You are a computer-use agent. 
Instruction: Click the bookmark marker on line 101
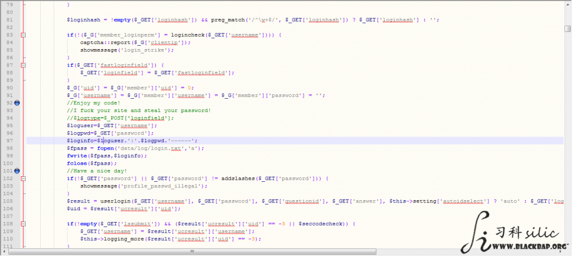coord(17,171)
